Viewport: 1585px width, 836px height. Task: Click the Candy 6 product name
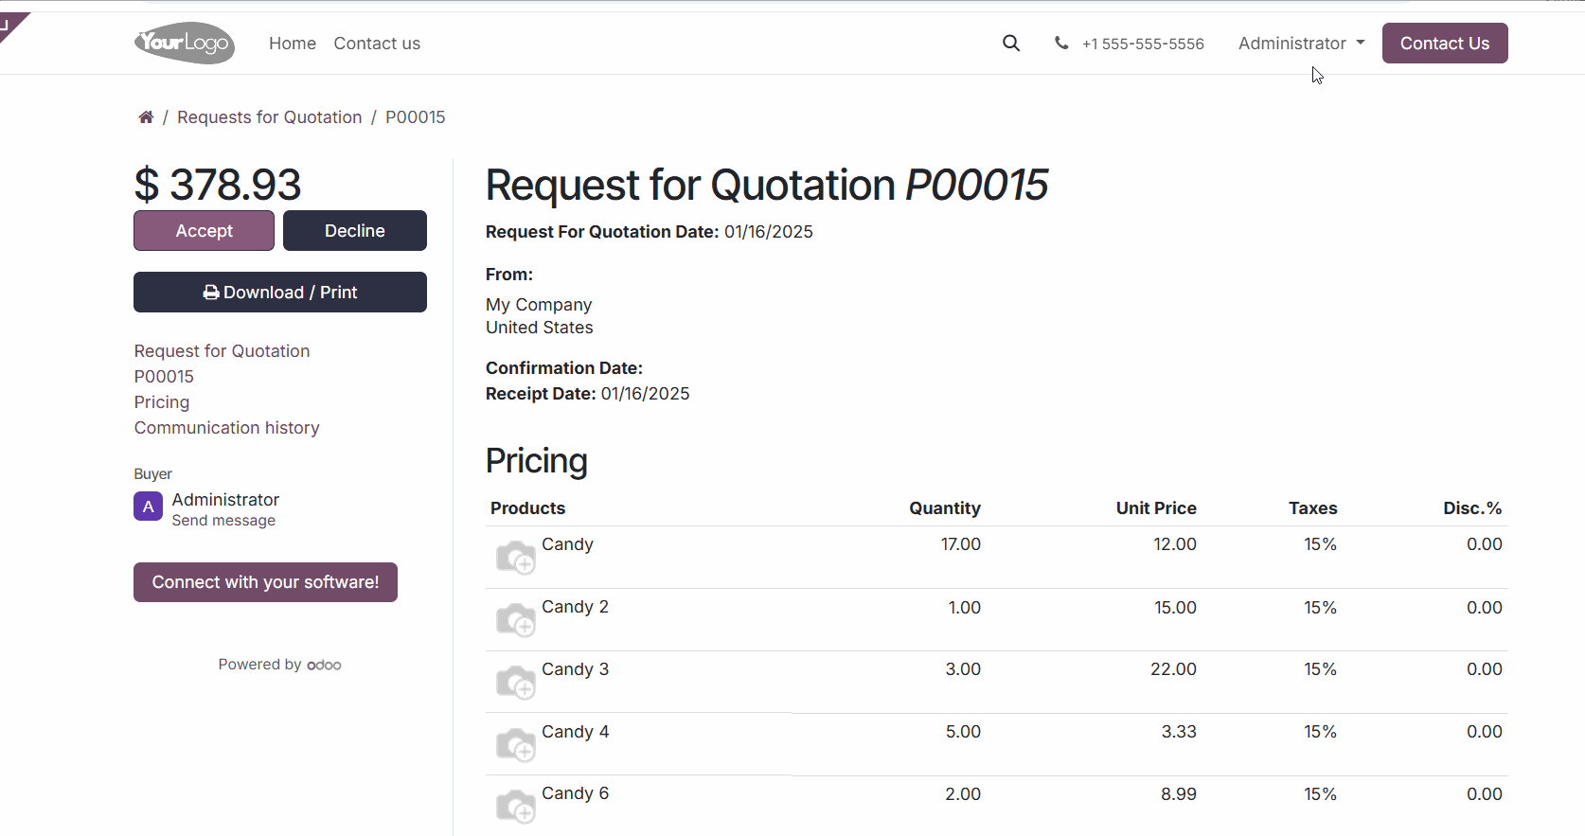point(575,793)
